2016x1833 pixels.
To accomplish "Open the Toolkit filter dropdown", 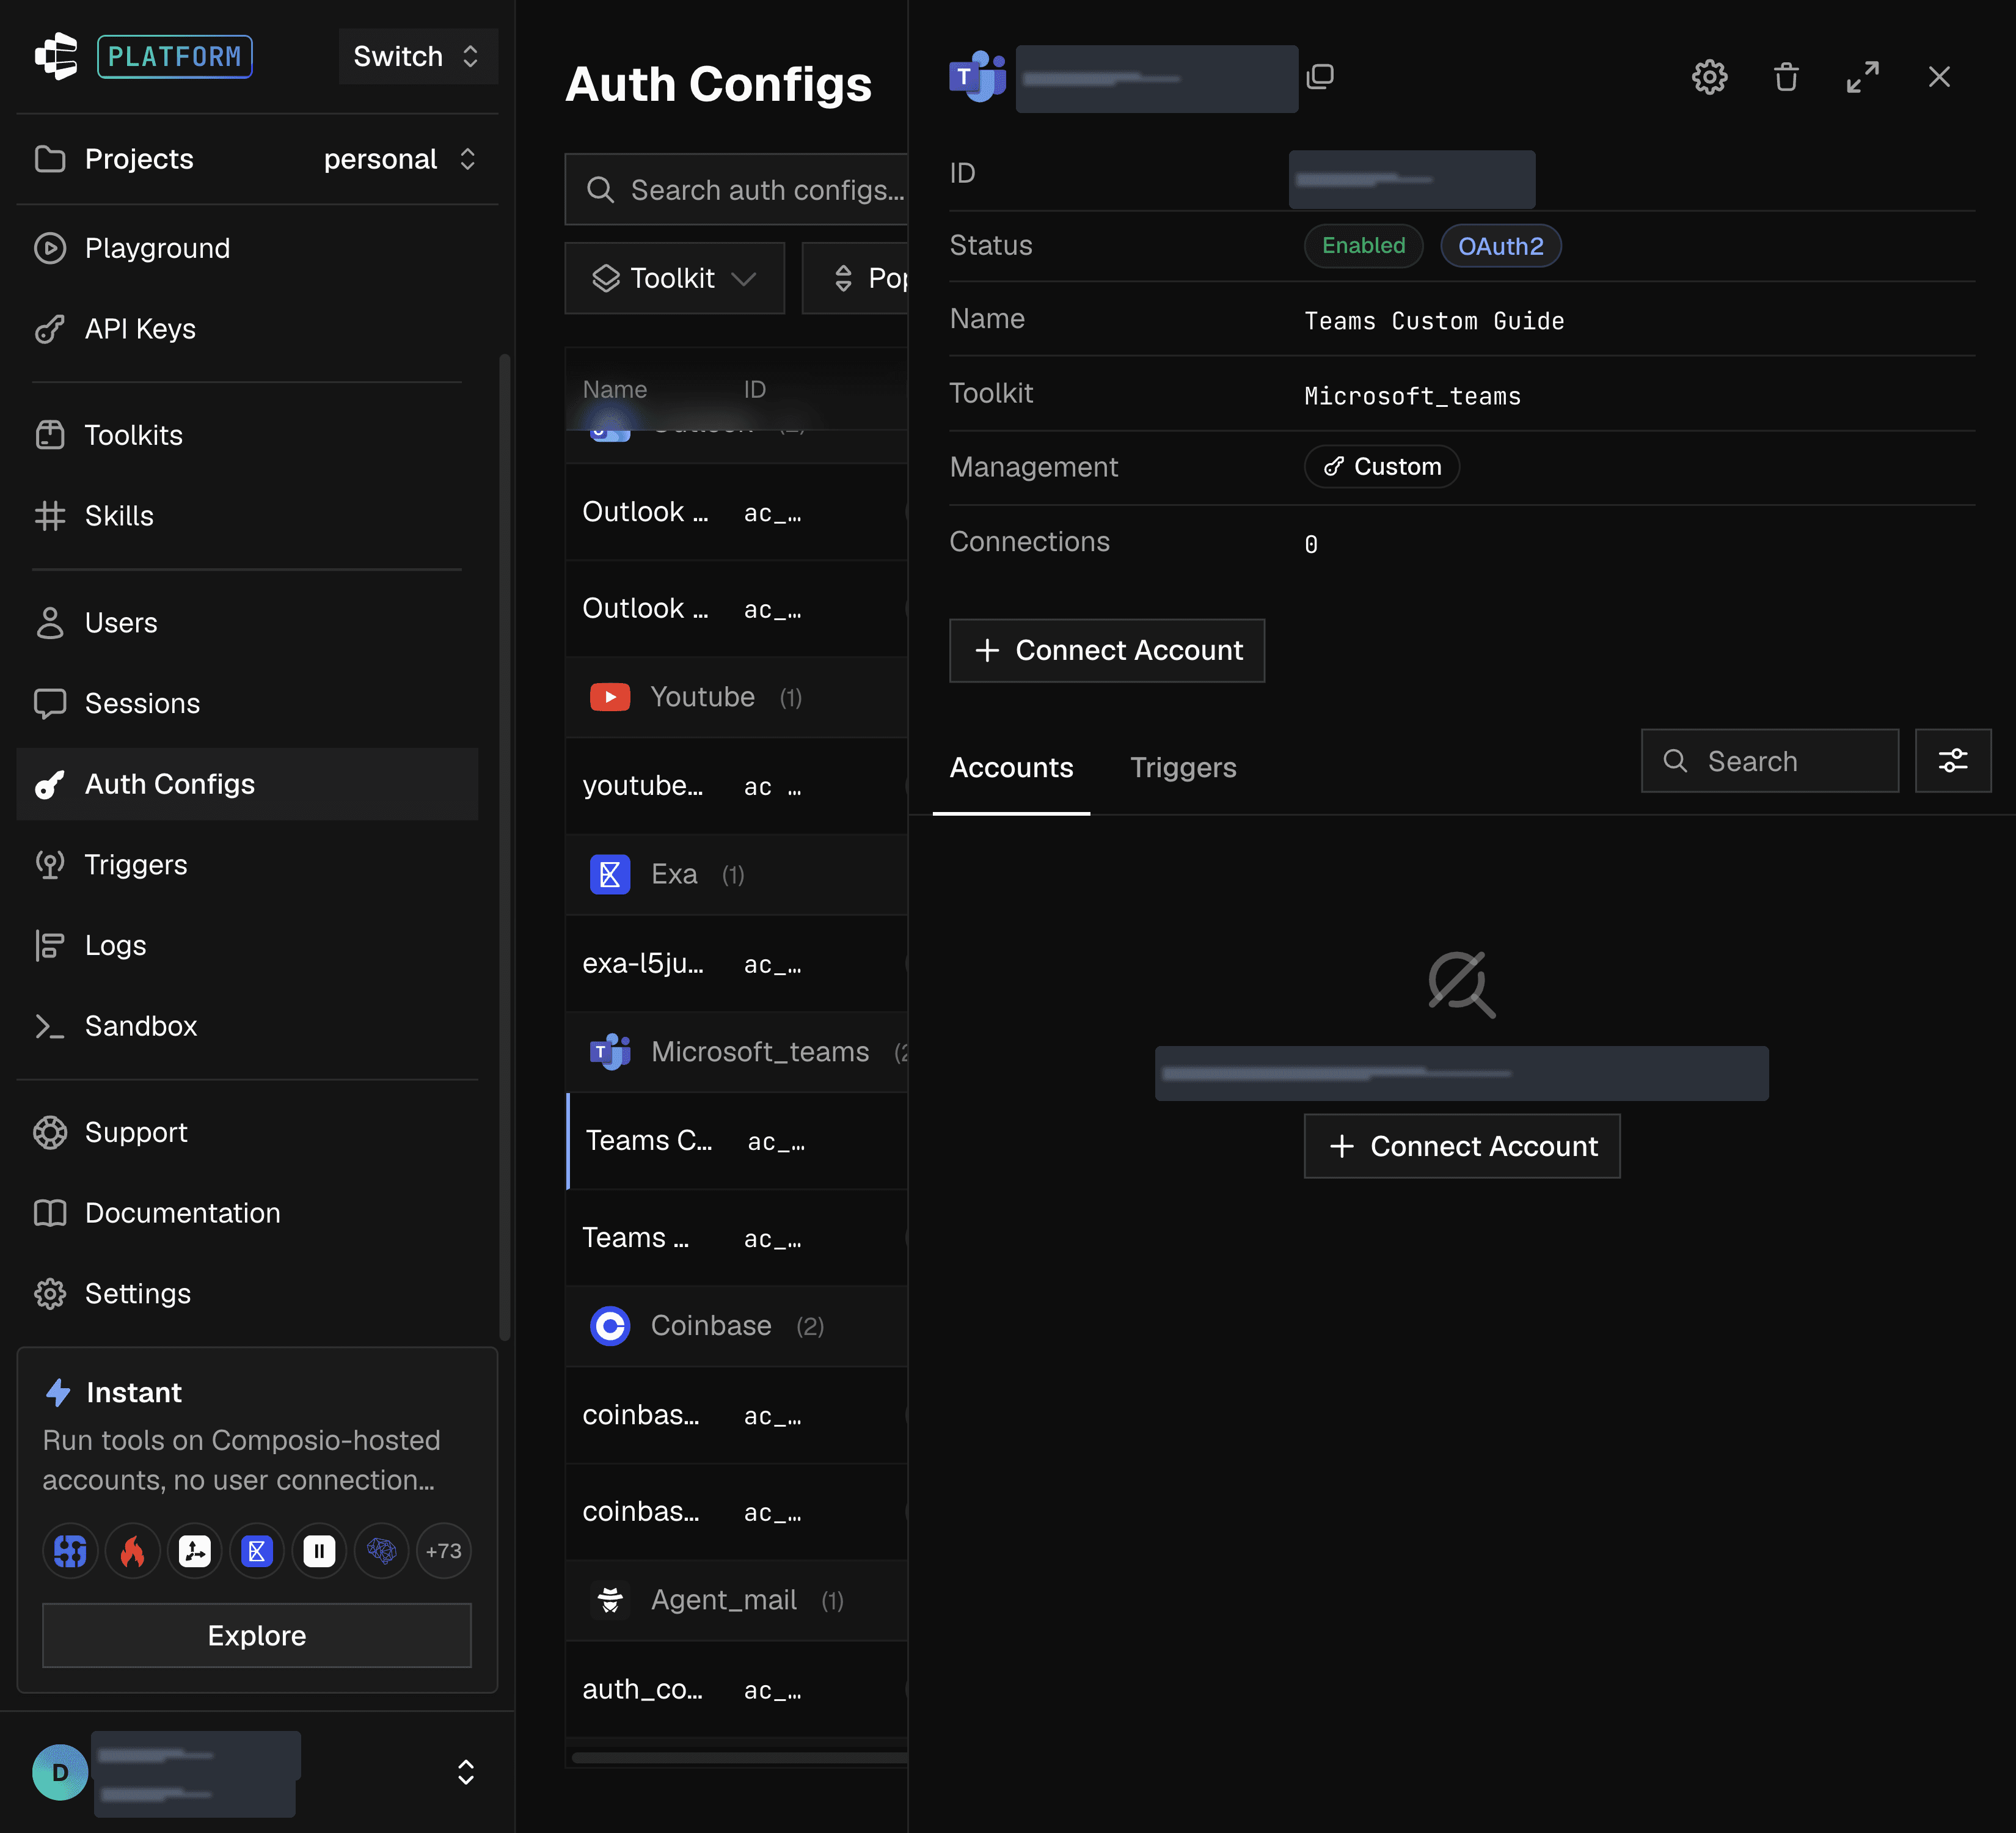I will pos(674,278).
